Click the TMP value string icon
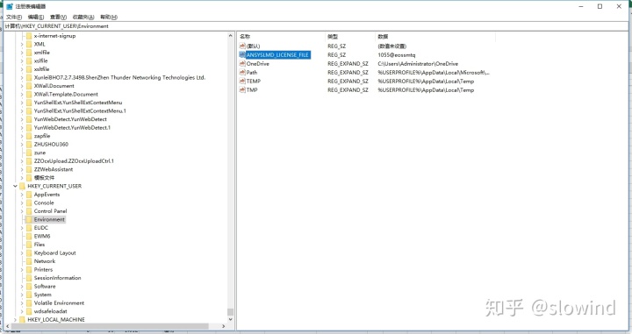This screenshot has width=632, height=334. (242, 90)
